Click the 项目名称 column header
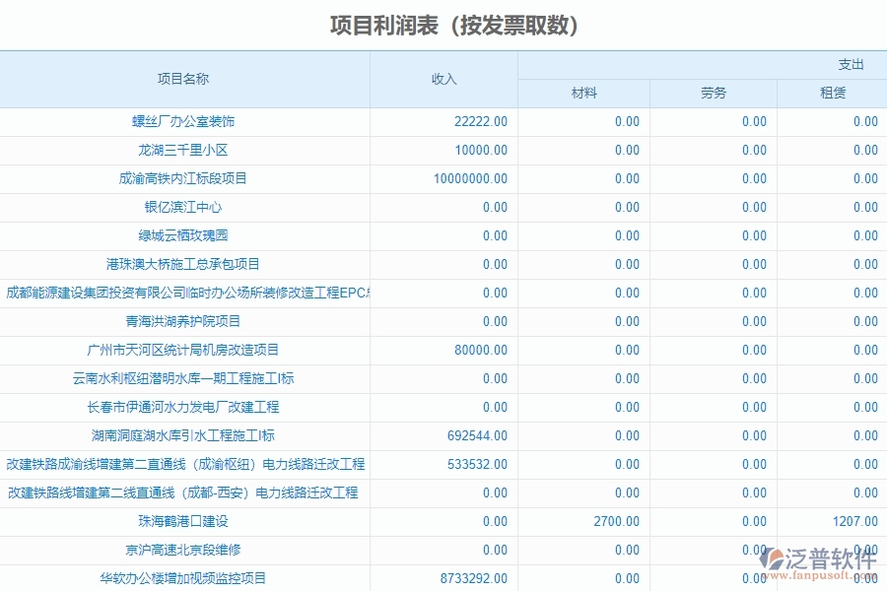Image resolution: width=887 pixels, height=591 pixels. pos(184,81)
